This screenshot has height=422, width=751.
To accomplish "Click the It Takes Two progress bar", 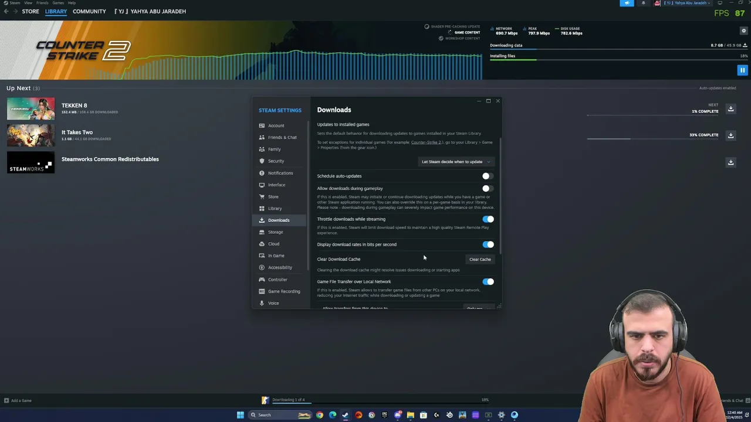I will pos(653,139).
